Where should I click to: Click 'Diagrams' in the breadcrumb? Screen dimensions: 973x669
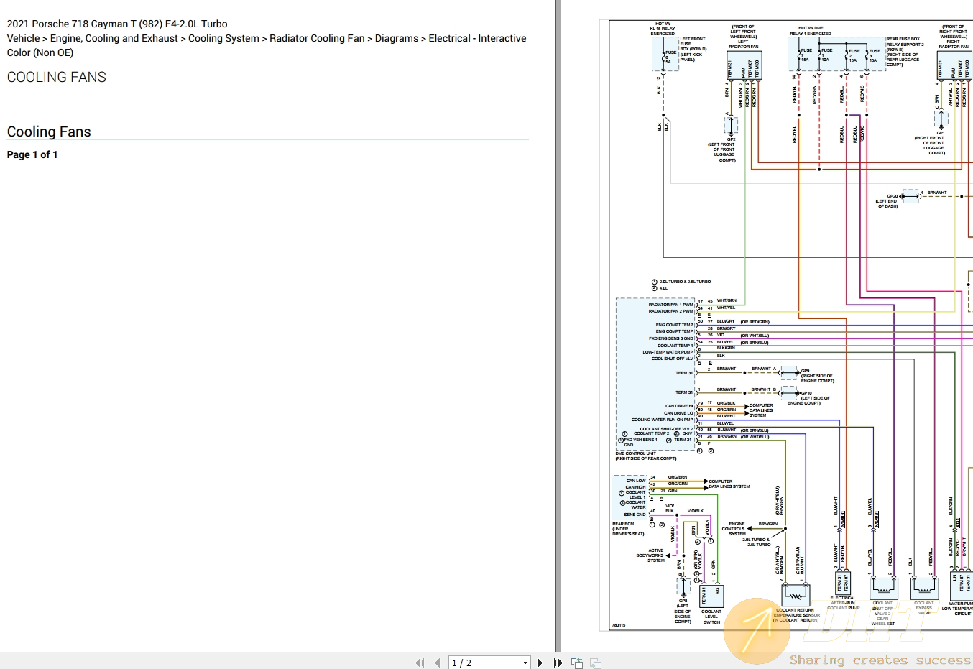tap(397, 38)
